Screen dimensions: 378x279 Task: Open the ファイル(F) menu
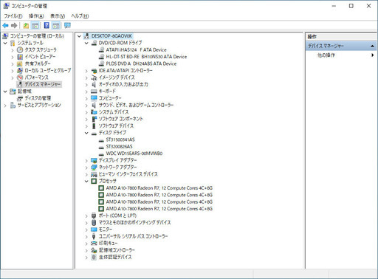click(x=13, y=16)
